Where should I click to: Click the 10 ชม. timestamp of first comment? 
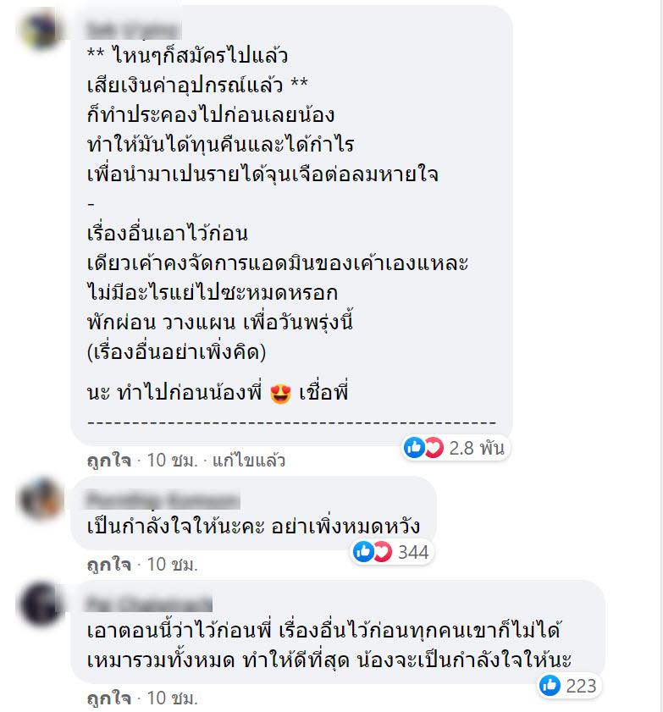173,461
